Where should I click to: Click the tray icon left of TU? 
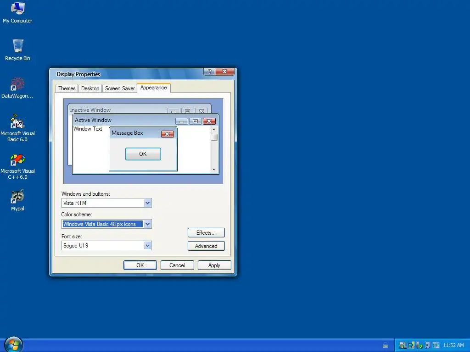click(427, 345)
